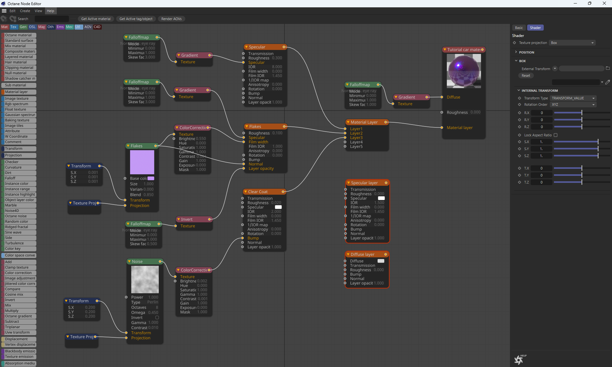Open the Help menu

coord(50,11)
